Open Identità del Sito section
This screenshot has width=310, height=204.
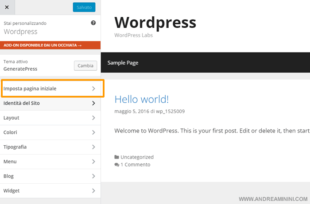tap(50, 103)
